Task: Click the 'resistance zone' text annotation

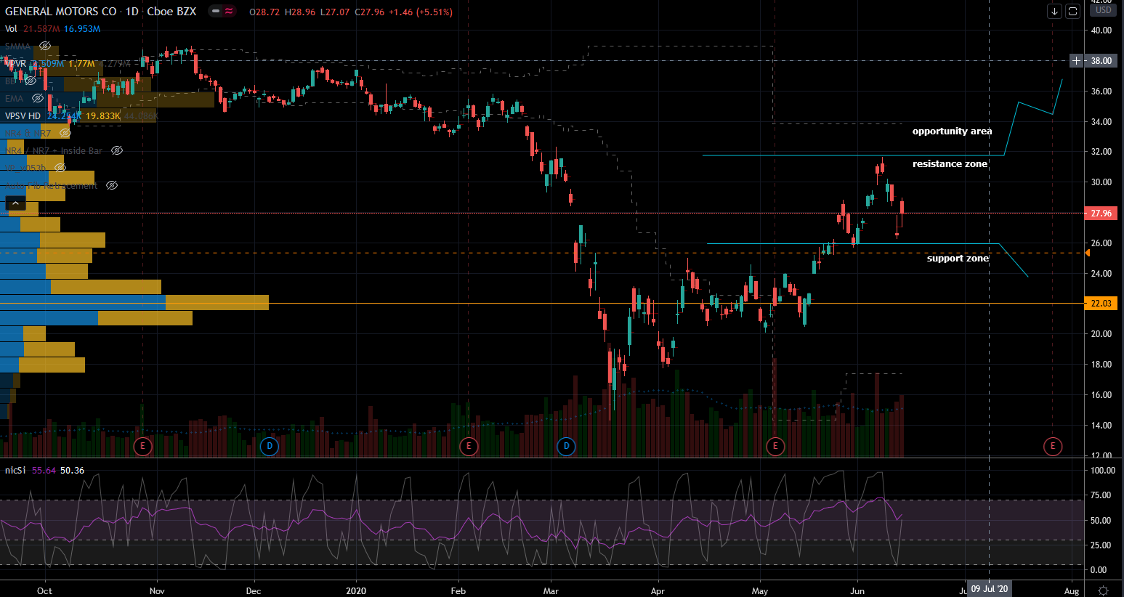Action: click(x=950, y=164)
